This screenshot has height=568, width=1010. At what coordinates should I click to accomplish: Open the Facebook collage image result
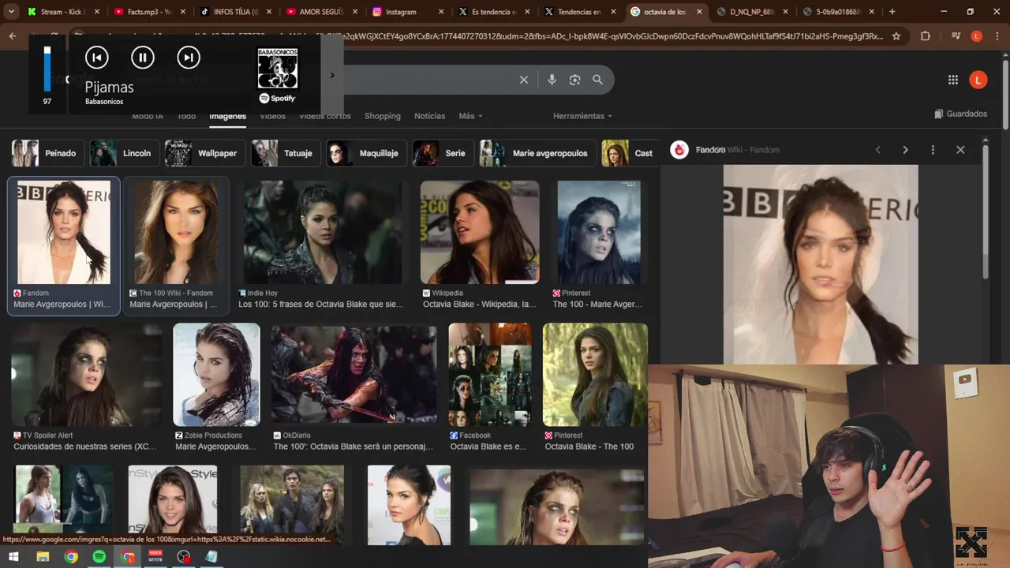pyautogui.click(x=490, y=375)
